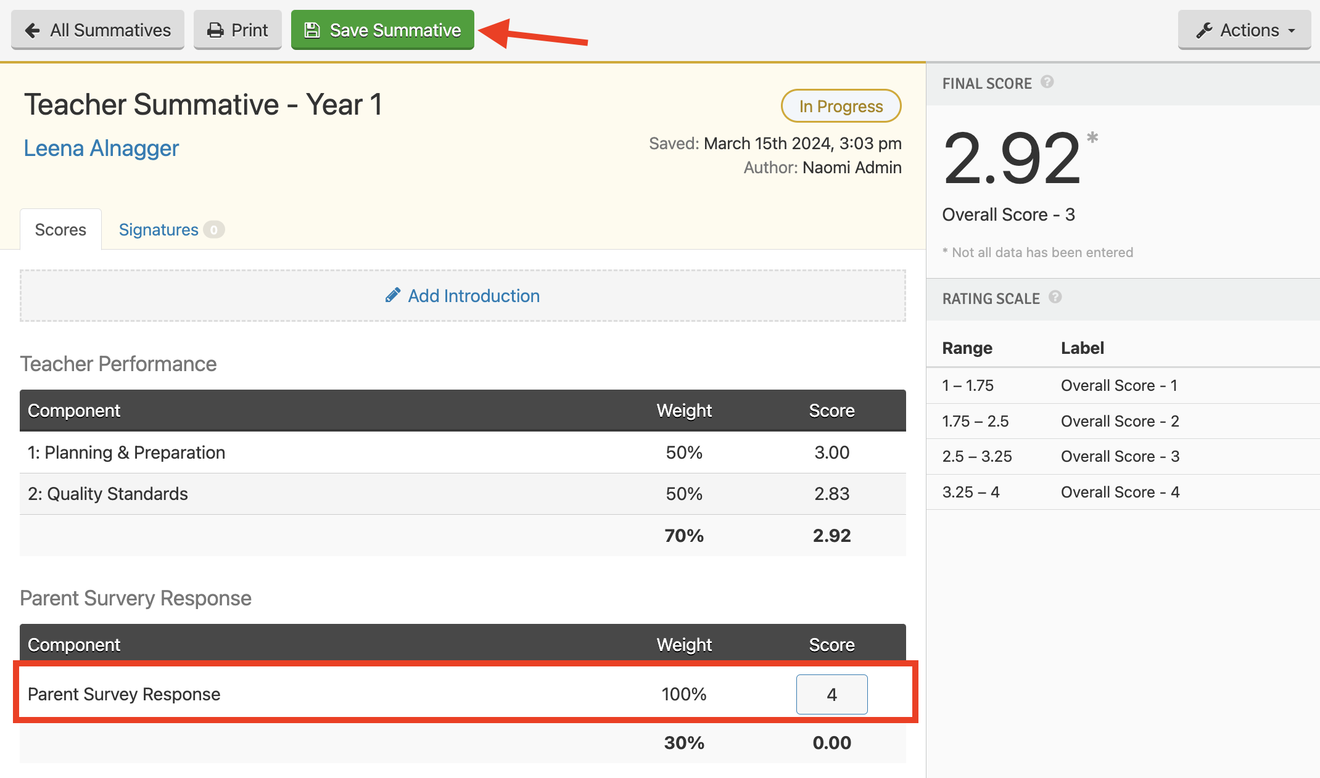Image resolution: width=1320 pixels, height=778 pixels.
Task: Click the Teacher Performance total 2.92
Action: [x=831, y=535]
